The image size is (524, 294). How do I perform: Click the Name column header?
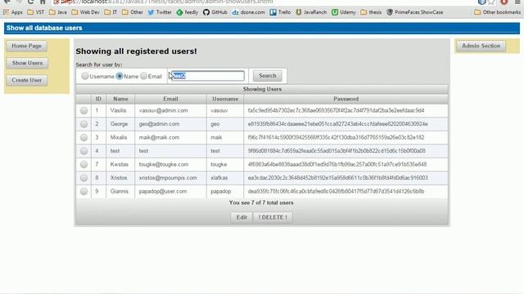click(x=120, y=99)
